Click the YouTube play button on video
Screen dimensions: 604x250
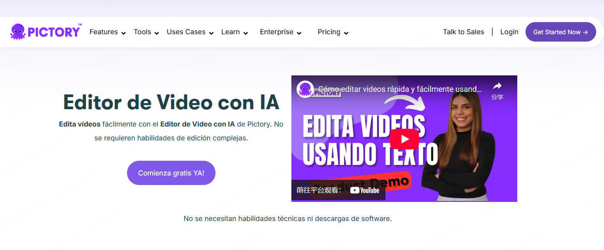(x=404, y=139)
